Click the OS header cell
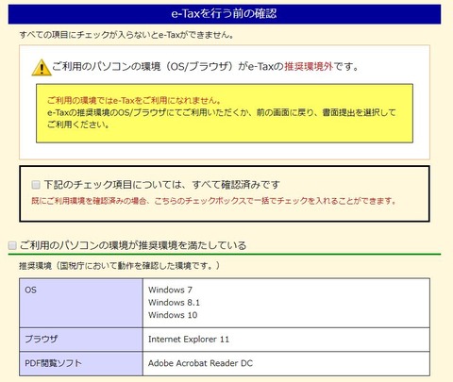This screenshot has height=382, width=453. tap(81, 303)
